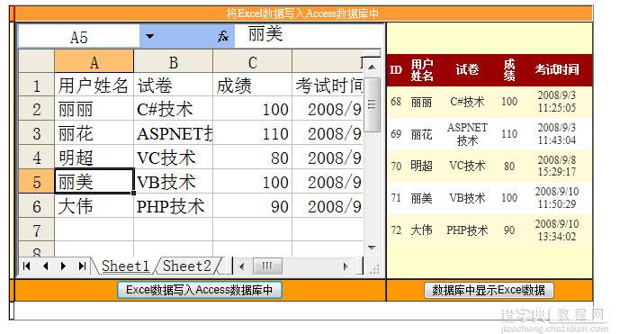Click ID 72 in database table
Image resolution: width=620 pixels, height=334 pixels.
396,230
